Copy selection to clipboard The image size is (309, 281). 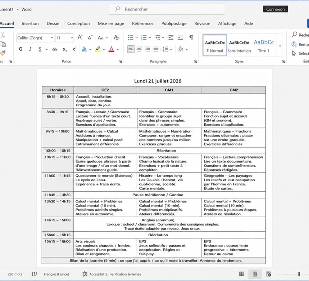(3, 44)
